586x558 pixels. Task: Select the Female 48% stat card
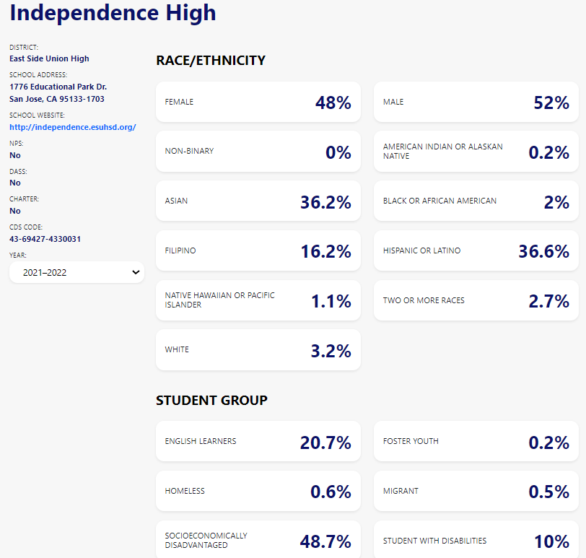pyautogui.click(x=258, y=102)
